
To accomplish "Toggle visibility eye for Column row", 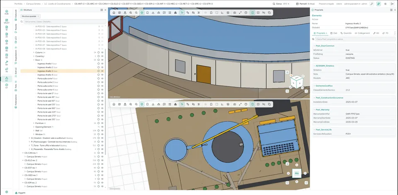I will [x=102, y=52].
